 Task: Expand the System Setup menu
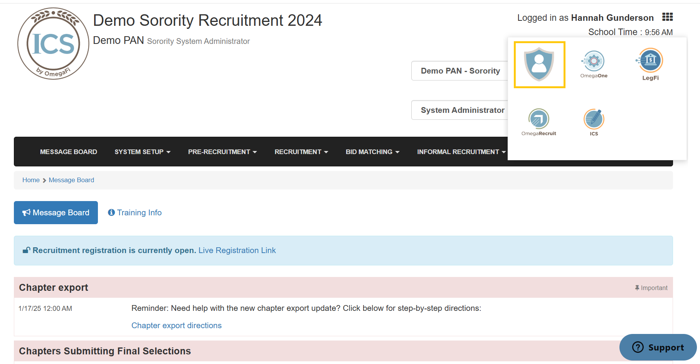[x=142, y=152]
